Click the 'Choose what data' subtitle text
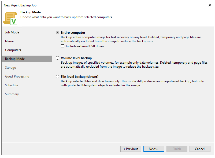The width and height of the screenshot is (215, 158). (66, 17)
